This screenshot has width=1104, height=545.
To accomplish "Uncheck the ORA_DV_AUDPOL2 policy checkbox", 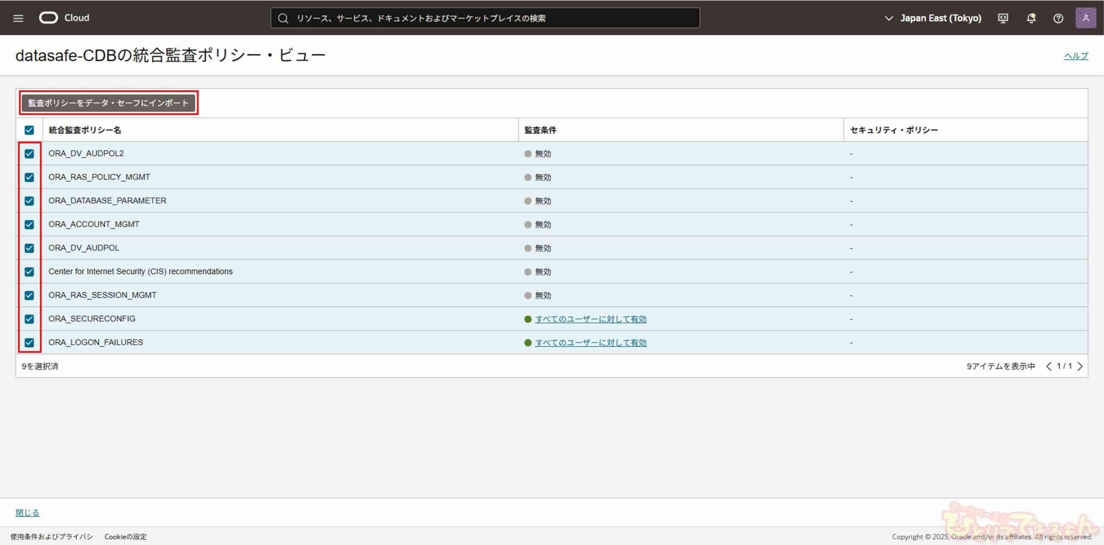I will (29, 154).
